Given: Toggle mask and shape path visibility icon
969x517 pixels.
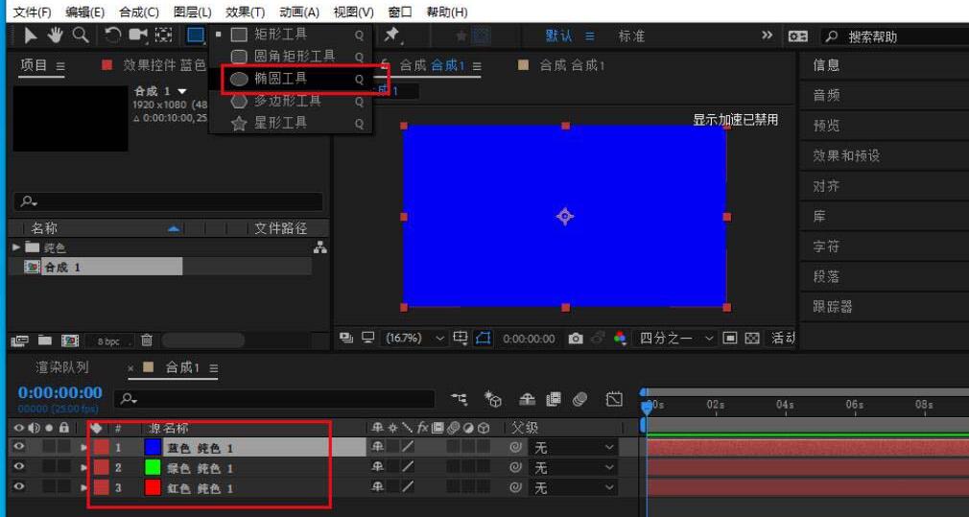Looking at the screenshot, I should click(484, 339).
